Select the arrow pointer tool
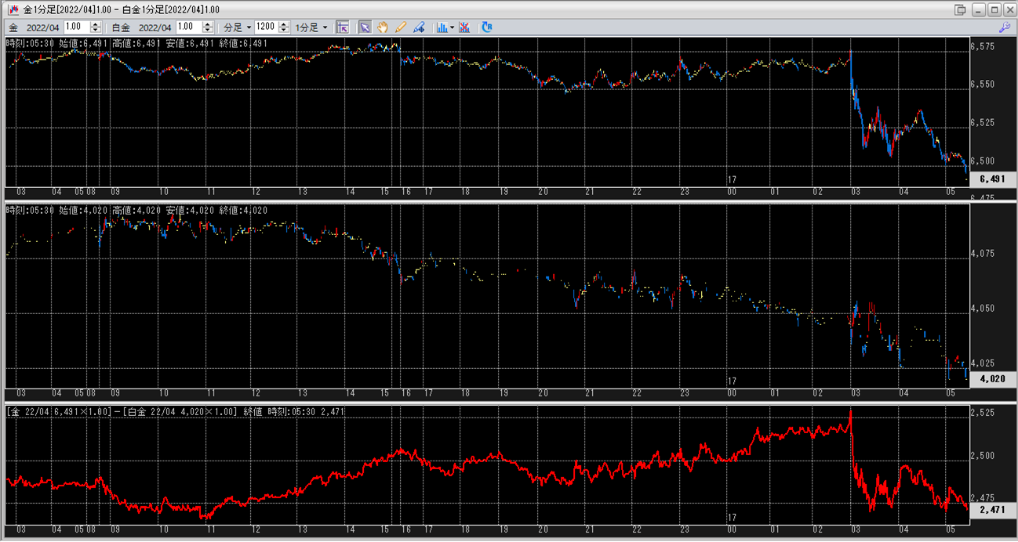 [x=365, y=27]
